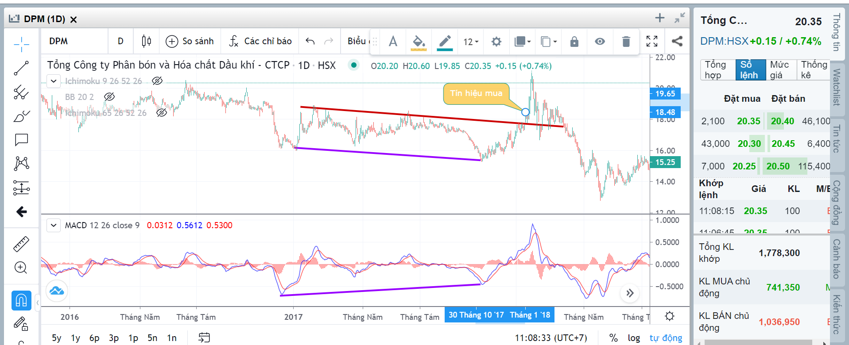This screenshot has width=849, height=345.
Task: Switch to Mức giá tab
Action: click(781, 70)
